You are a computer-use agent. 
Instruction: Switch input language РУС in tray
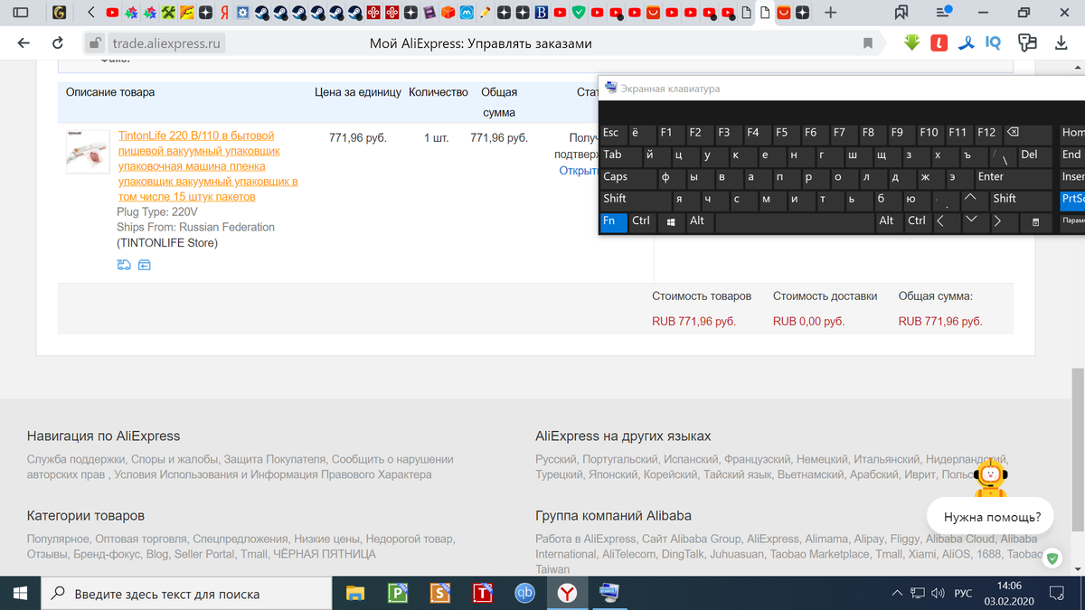964,594
